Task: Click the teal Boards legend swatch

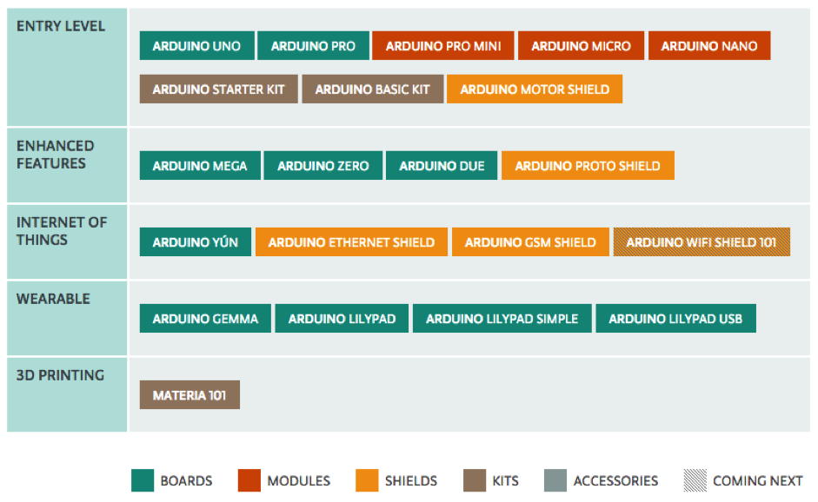Action: coord(143,480)
